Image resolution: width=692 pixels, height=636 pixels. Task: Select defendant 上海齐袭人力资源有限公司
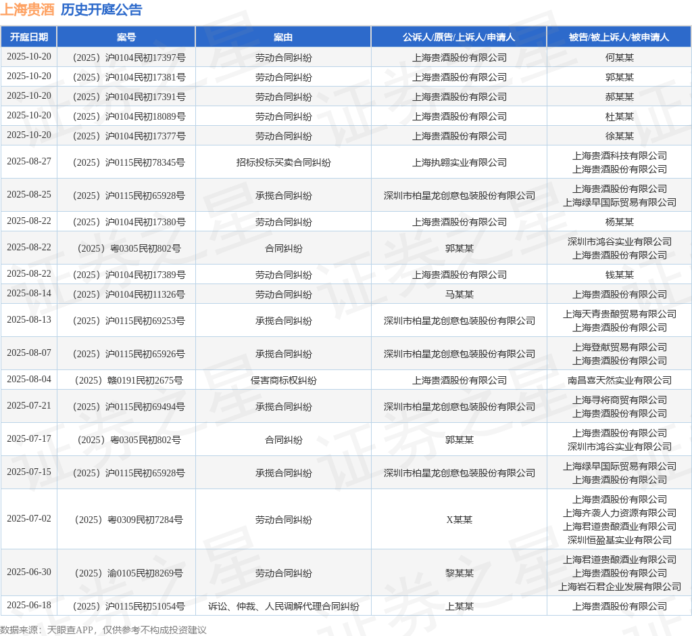(x=619, y=513)
